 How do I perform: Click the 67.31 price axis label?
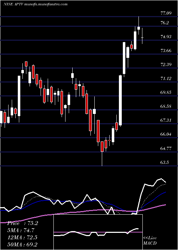point(166,120)
